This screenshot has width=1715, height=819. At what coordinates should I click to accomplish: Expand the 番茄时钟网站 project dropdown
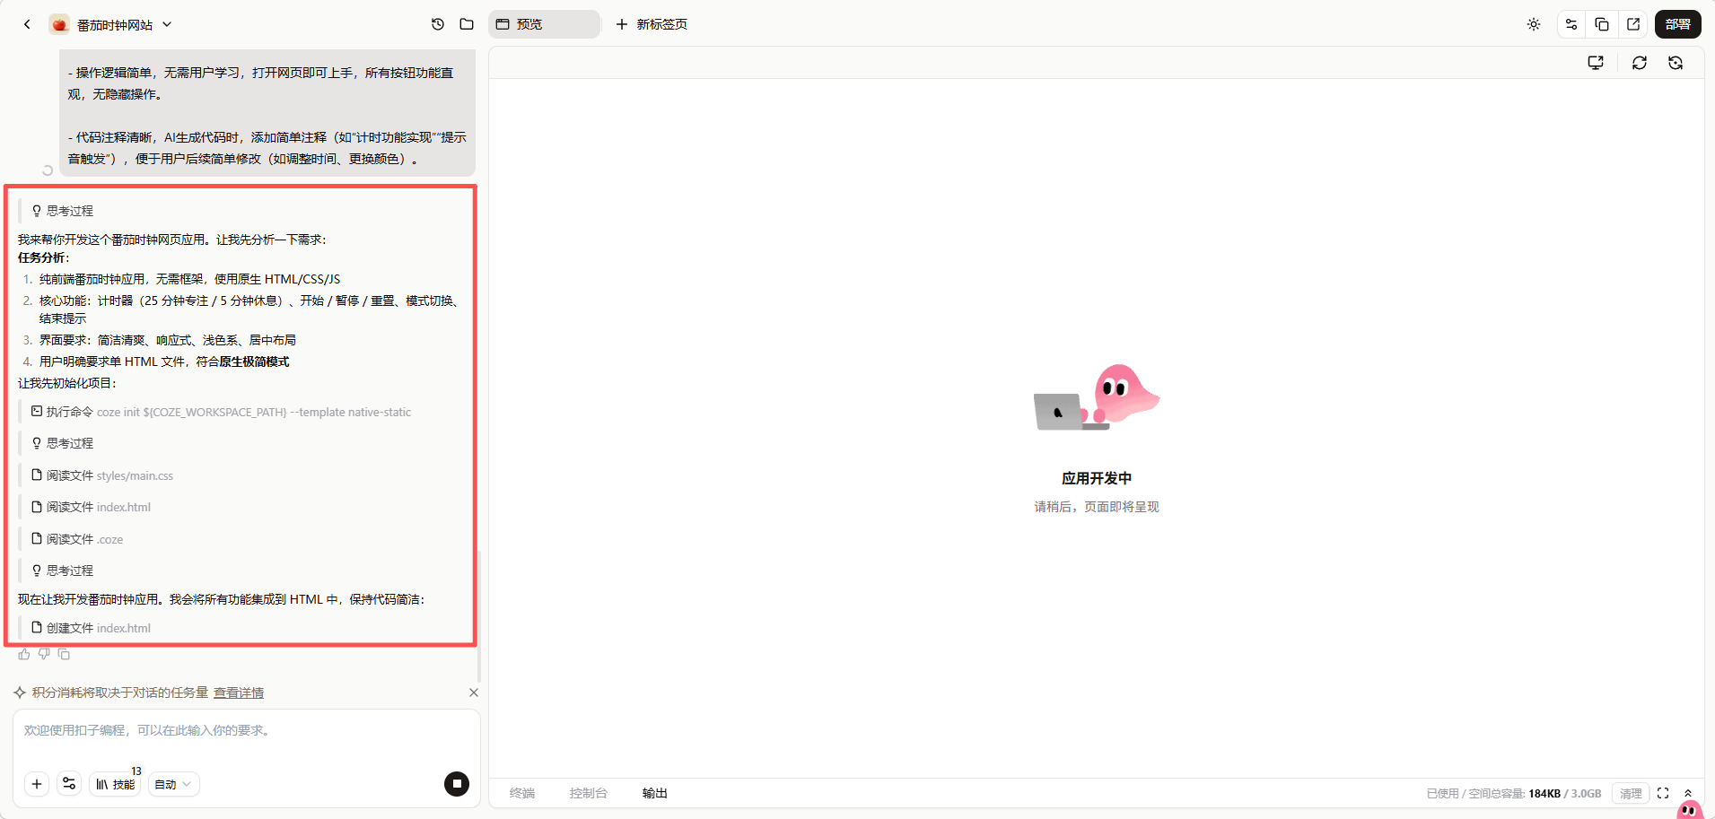[167, 25]
